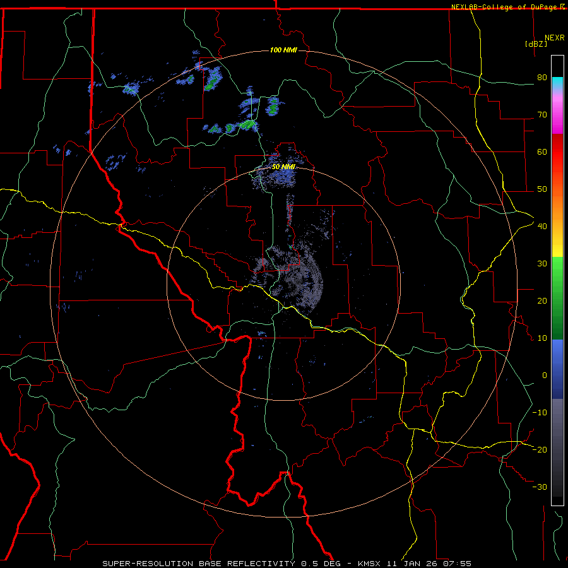This screenshot has height=568, width=568.
Task: Click the red segment of the color bar
Action: pyautogui.click(x=557, y=152)
